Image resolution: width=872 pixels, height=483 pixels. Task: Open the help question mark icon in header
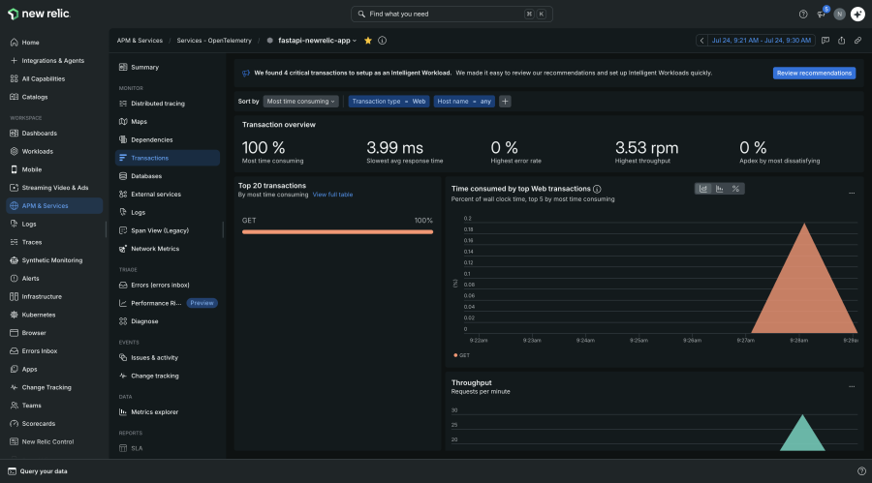(x=803, y=15)
